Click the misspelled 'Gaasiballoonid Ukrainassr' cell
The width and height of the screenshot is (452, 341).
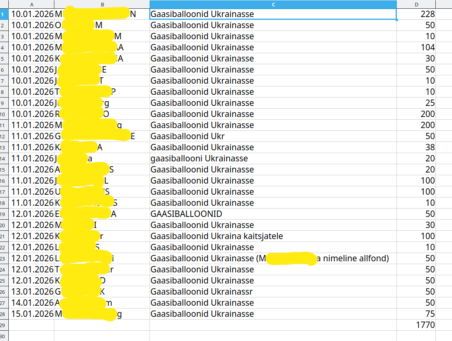[x=273, y=292]
